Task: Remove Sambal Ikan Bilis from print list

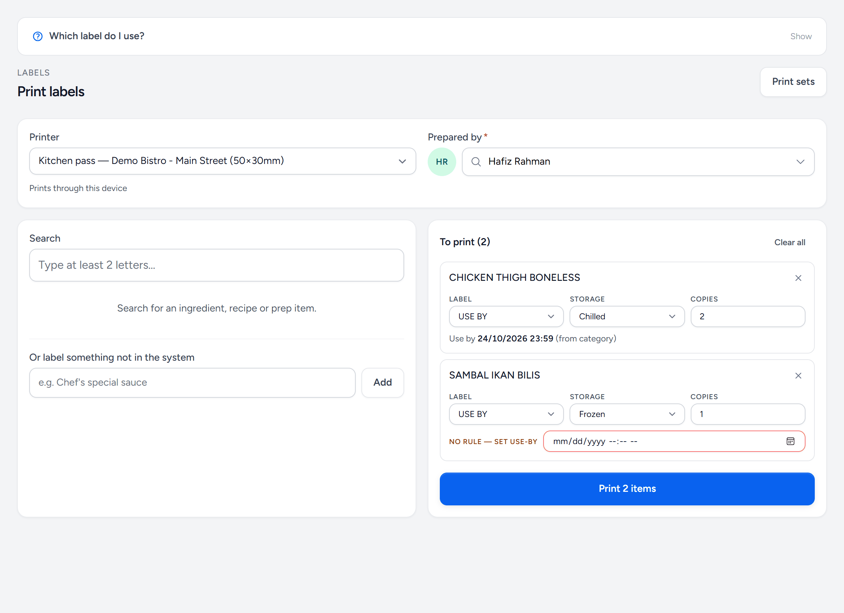Action: coord(798,375)
